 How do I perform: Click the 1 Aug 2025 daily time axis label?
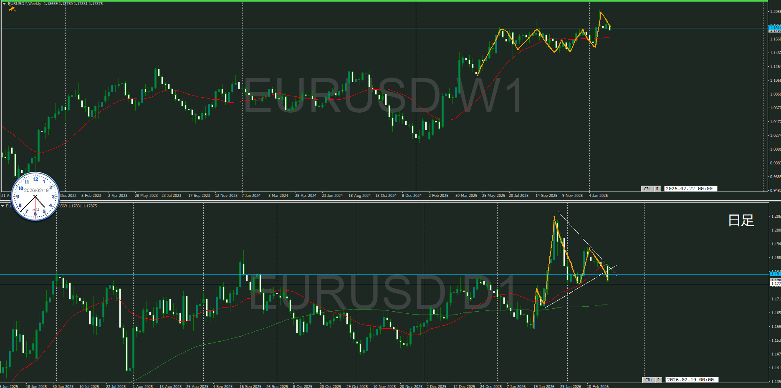coord(143,386)
